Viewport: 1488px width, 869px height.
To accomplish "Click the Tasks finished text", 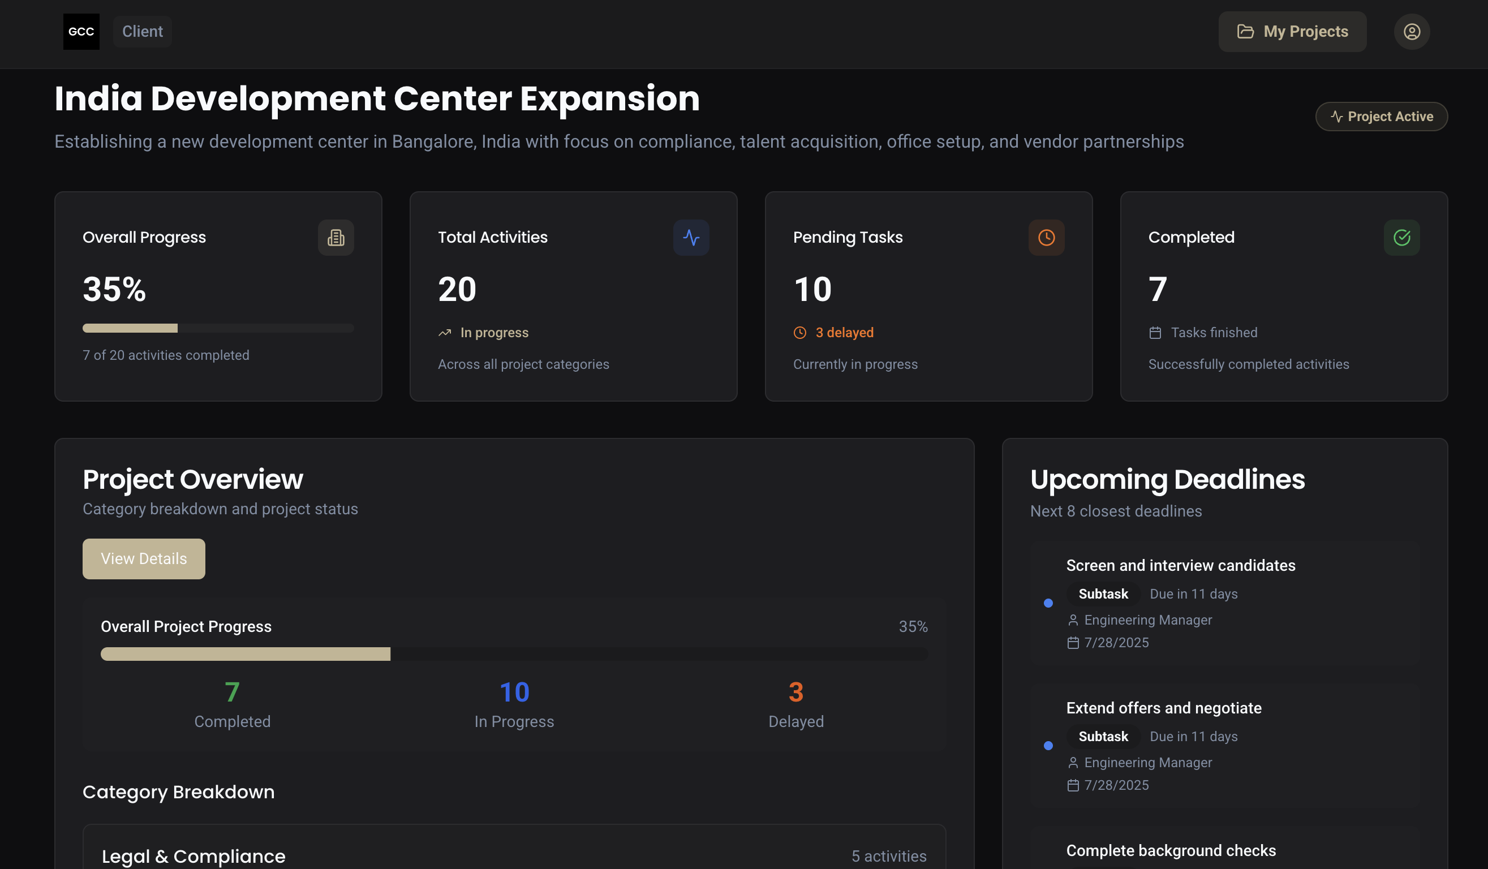I will (x=1214, y=333).
